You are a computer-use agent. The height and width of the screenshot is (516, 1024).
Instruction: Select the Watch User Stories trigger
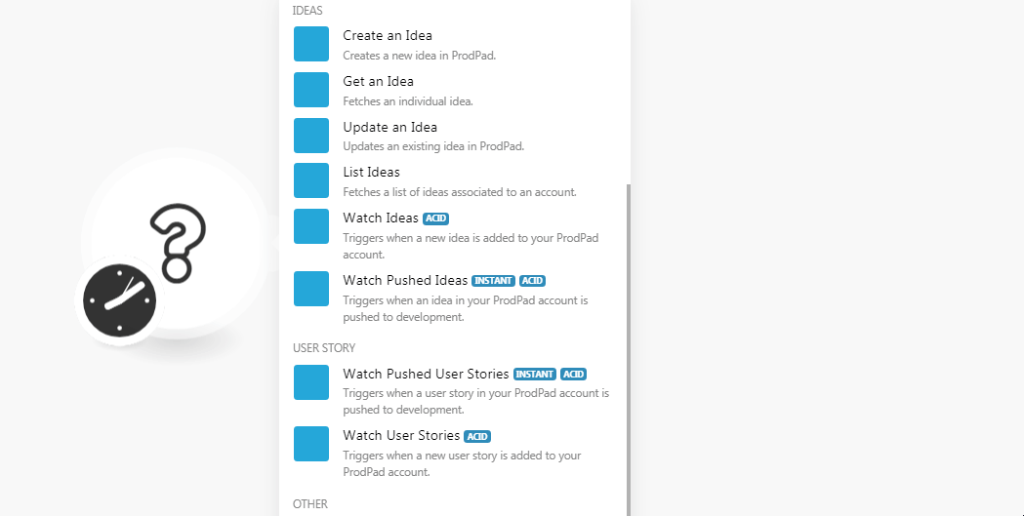click(400, 436)
